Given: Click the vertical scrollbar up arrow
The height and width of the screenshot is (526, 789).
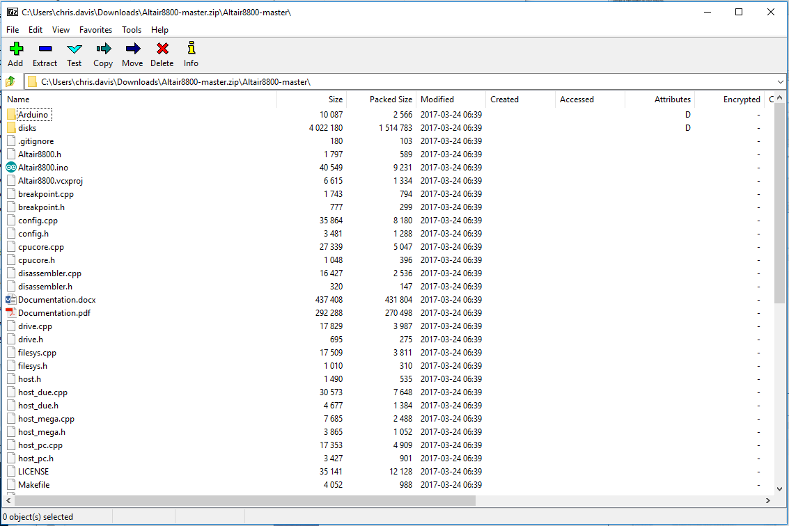Looking at the screenshot, I should [779, 97].
